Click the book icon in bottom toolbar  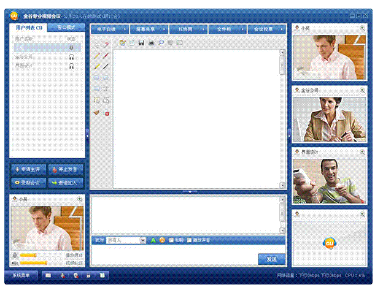coord(102,275)
